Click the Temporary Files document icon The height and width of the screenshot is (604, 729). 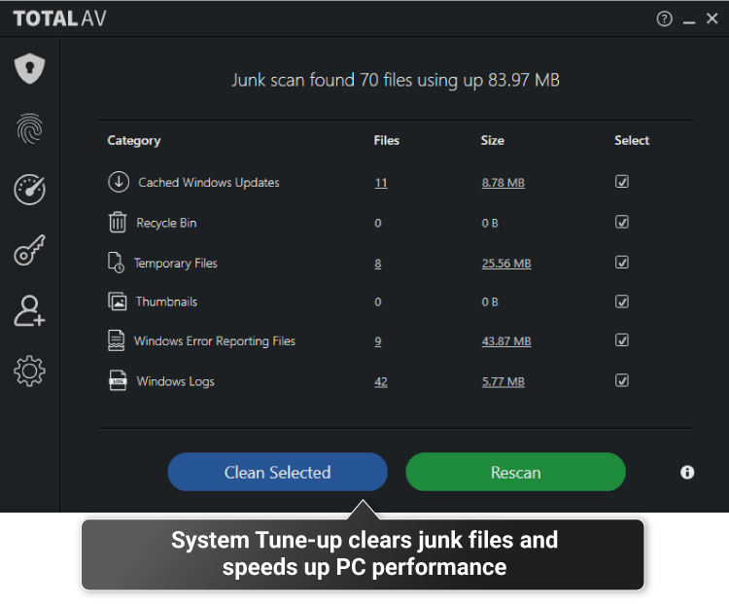tap(116, 263)
